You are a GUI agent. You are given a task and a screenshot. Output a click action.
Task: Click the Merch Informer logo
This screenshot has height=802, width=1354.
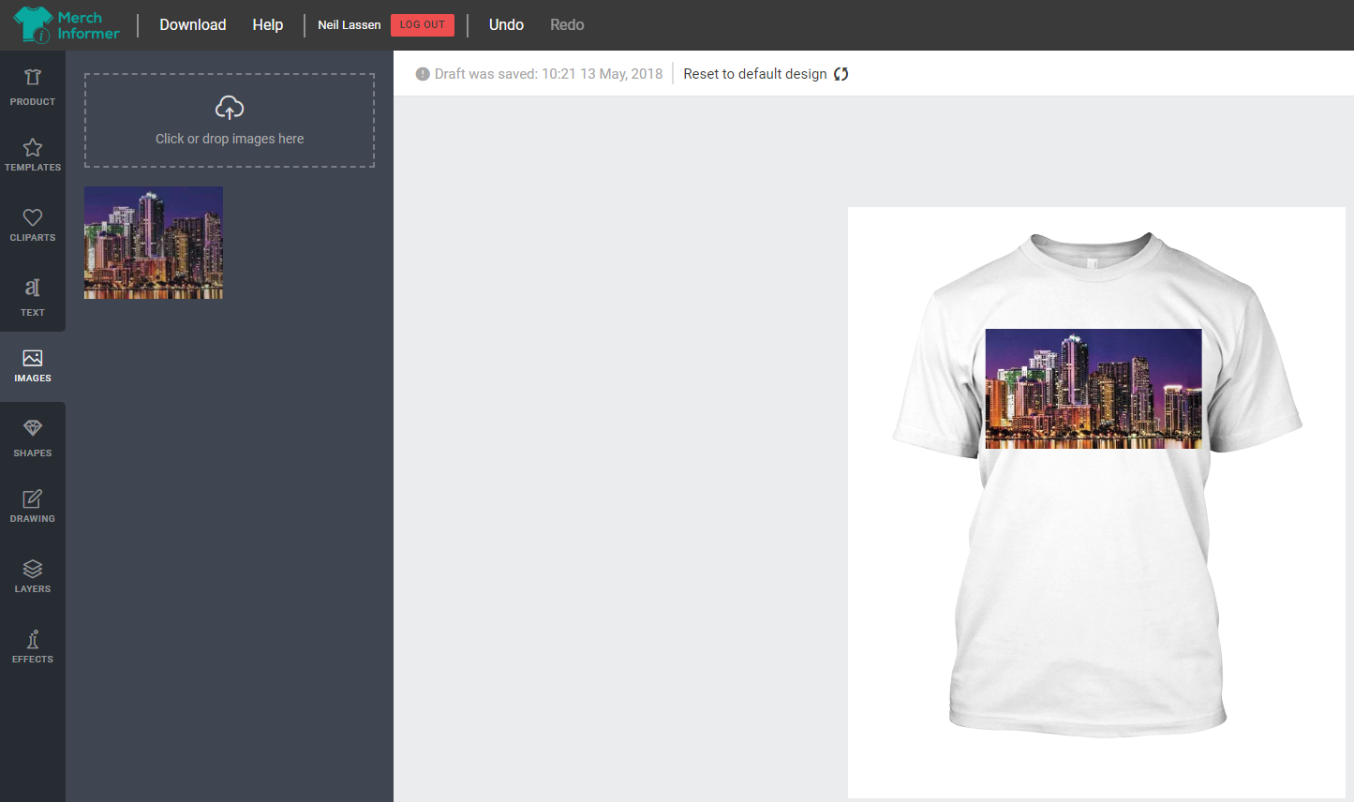pos(67,25)
